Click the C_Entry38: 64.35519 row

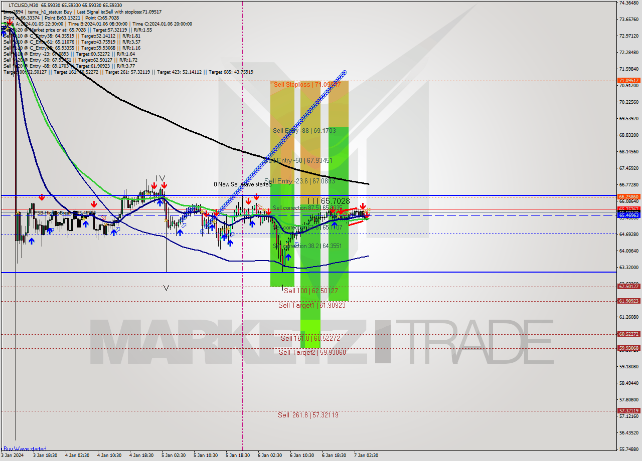point(72,36)
